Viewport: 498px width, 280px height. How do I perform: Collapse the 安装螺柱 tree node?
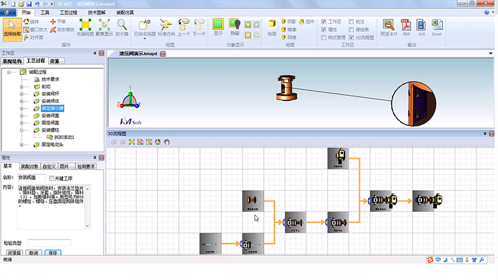[x=22, y=130]
